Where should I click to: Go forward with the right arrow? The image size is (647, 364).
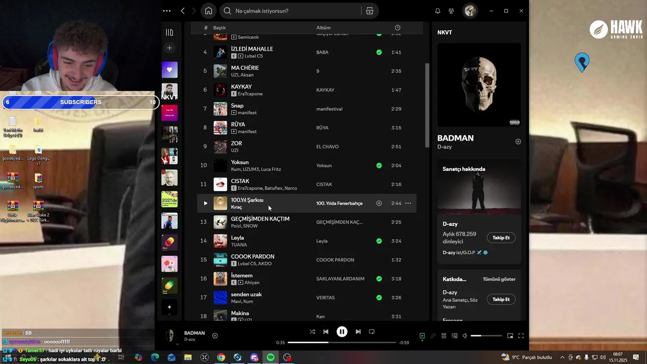click(194, 11)
